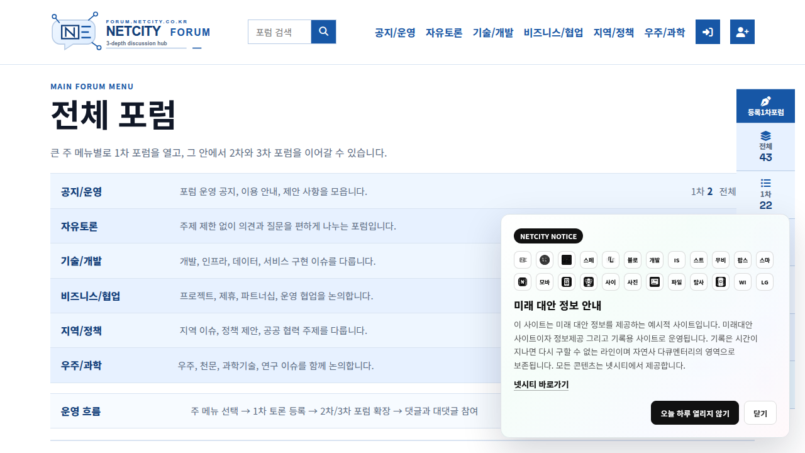Close the notice with 닫기 button
The width and height of the screenshot is (805, 453).
pos(760,413)
